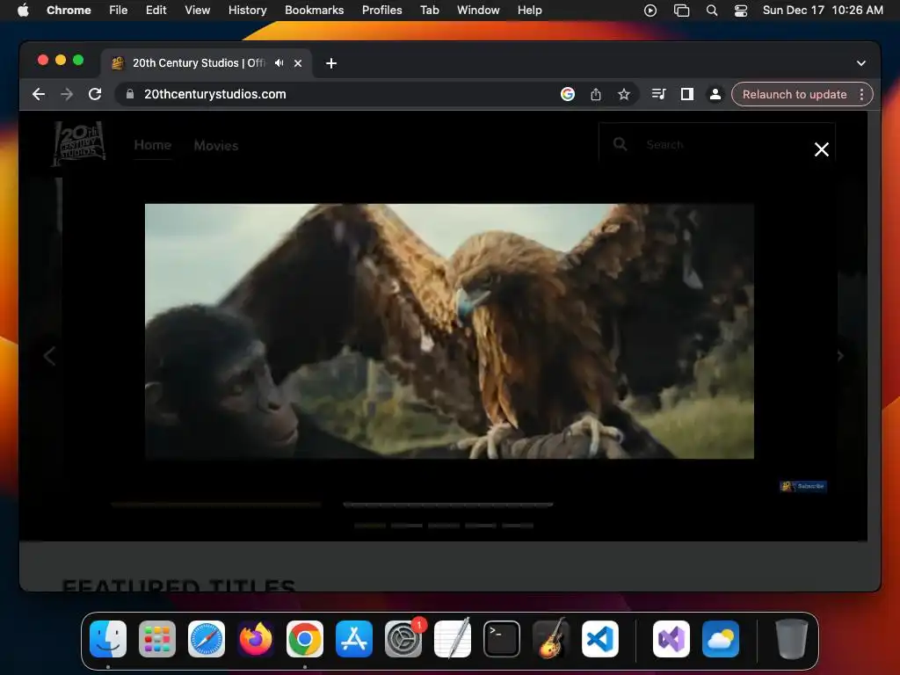Viewport: 900px width, 675px height.
Task: Click the Chrome icon in the Dock
Action: [305, 639]
